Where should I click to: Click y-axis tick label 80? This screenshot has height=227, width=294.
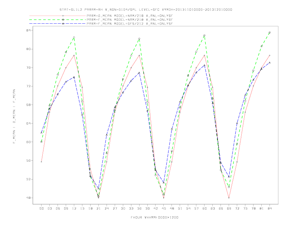click(x=28, y=49)
